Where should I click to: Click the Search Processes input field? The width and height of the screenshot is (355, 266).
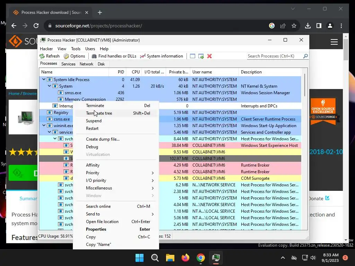point(275,56)
